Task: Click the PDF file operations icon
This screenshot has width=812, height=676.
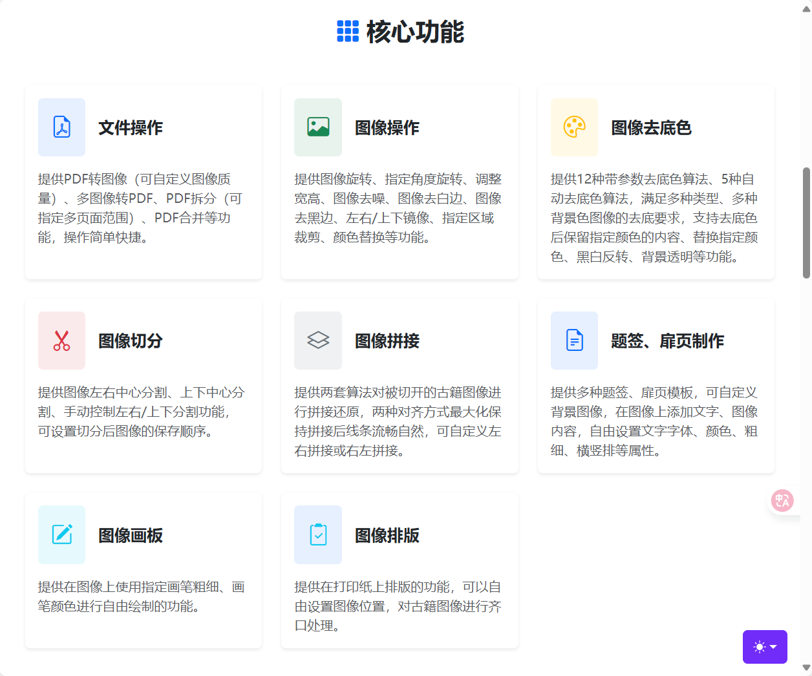Action: pos(61,127)
